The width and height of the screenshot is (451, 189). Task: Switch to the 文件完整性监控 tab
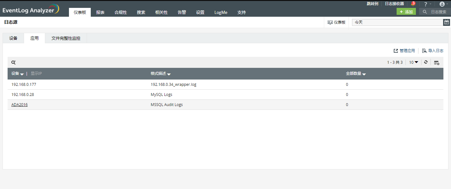[66, 38]
